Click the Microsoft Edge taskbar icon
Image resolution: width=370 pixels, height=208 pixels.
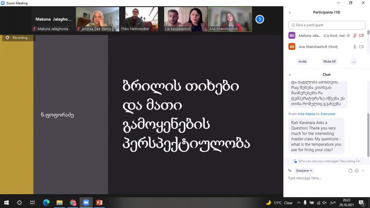[x=46, y=203]
